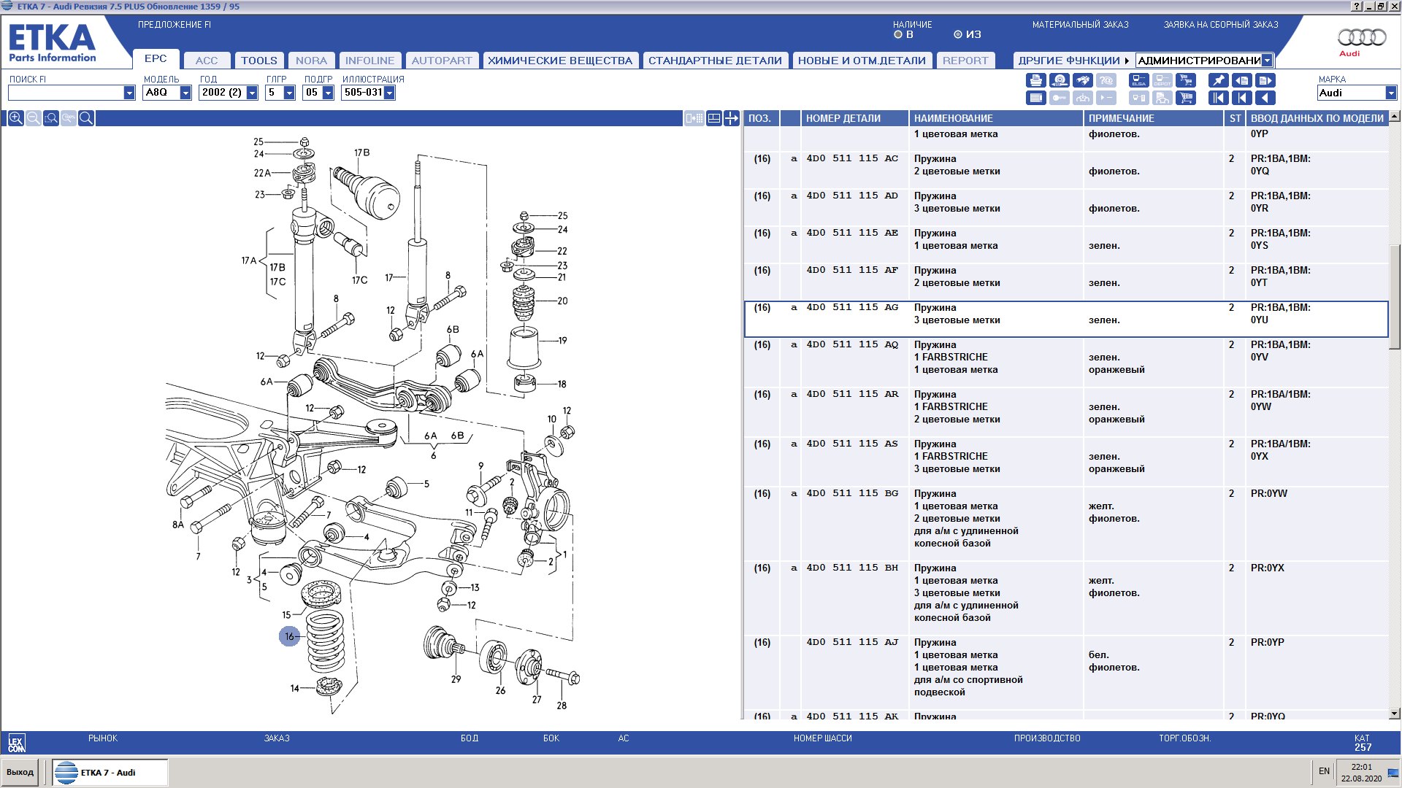Switch to the EPC tab
This screenshot has width=1402, height=788.
pos(156,58)
